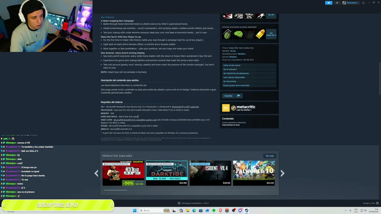Open the Rebellion developer link
Viewport: 381px width, 214px height.
click(x=241, y=54)
